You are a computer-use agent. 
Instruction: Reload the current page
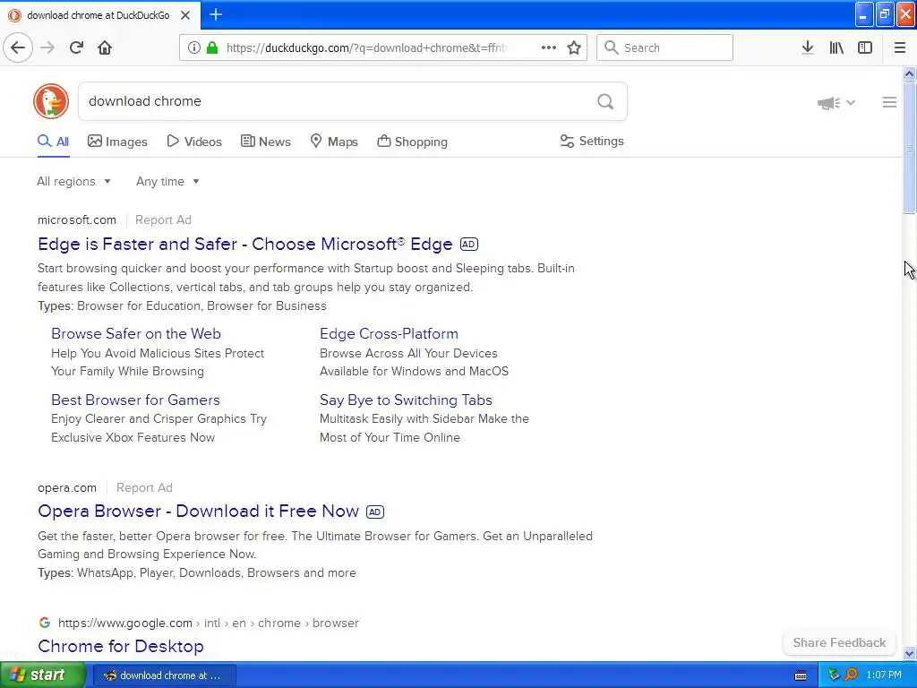(77, 47)
